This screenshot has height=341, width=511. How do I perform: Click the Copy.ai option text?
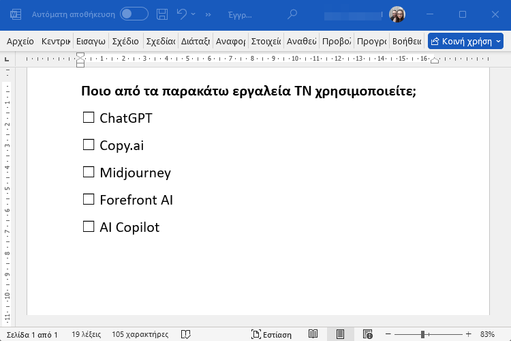[121, 145]
